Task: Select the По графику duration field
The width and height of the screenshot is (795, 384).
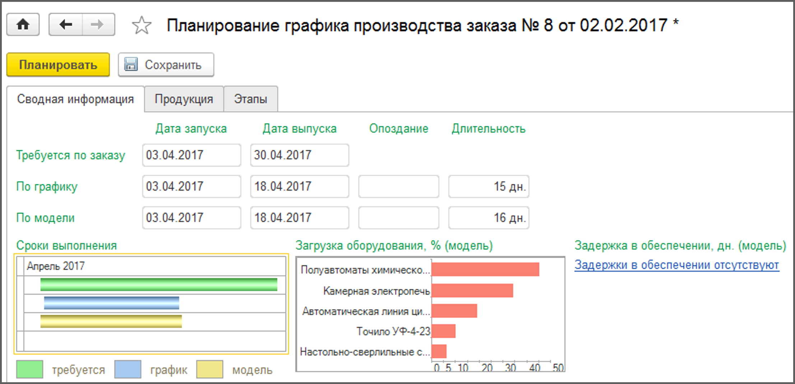Action: pyautogui.click(x=488, y=186)
